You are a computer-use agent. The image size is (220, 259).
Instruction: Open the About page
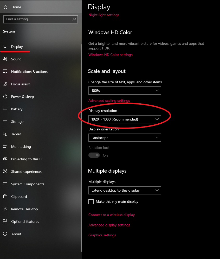pos(41,234)
